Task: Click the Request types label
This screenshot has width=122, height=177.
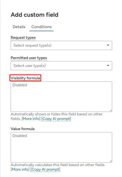Action: 23,38
